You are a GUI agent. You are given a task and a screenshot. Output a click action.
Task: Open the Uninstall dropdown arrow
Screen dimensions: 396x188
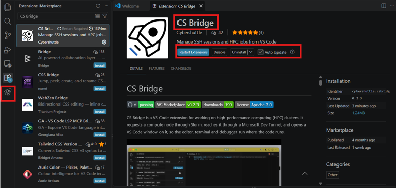[x=250, y=52]
